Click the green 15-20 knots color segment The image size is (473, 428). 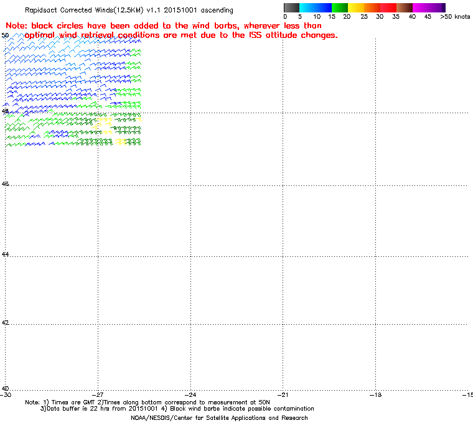coord(340,7)
